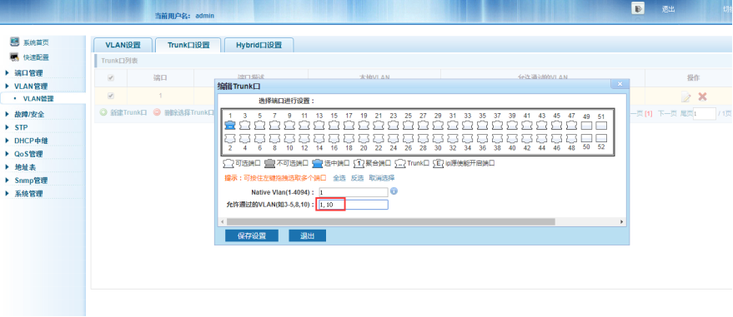
Task: Select port 47 icon
Action: click(x=571, y=126)
